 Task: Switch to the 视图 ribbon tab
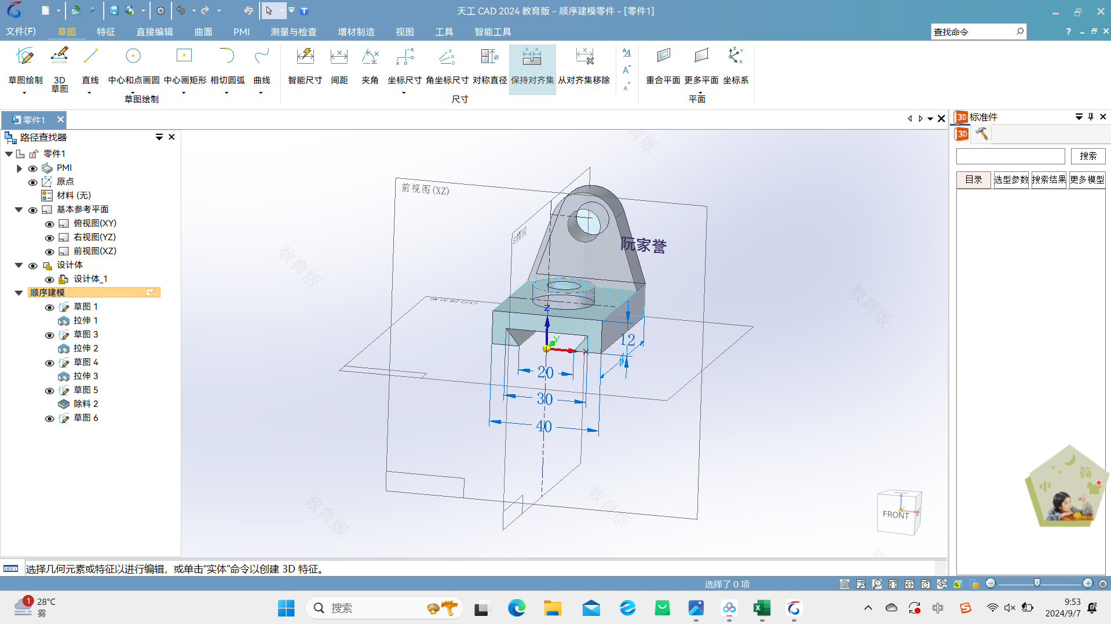pos(405,32)
